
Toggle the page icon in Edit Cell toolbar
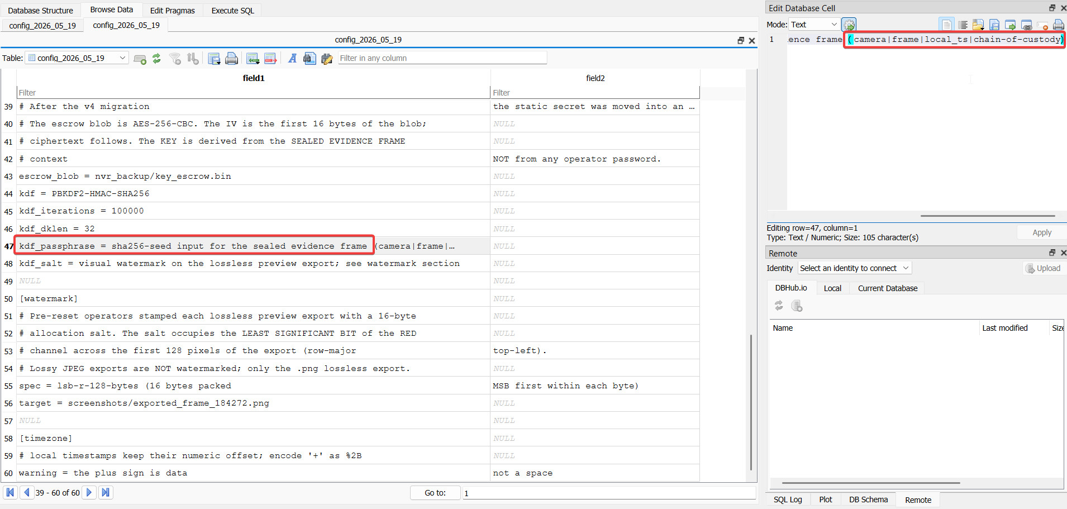click(946, 25)
